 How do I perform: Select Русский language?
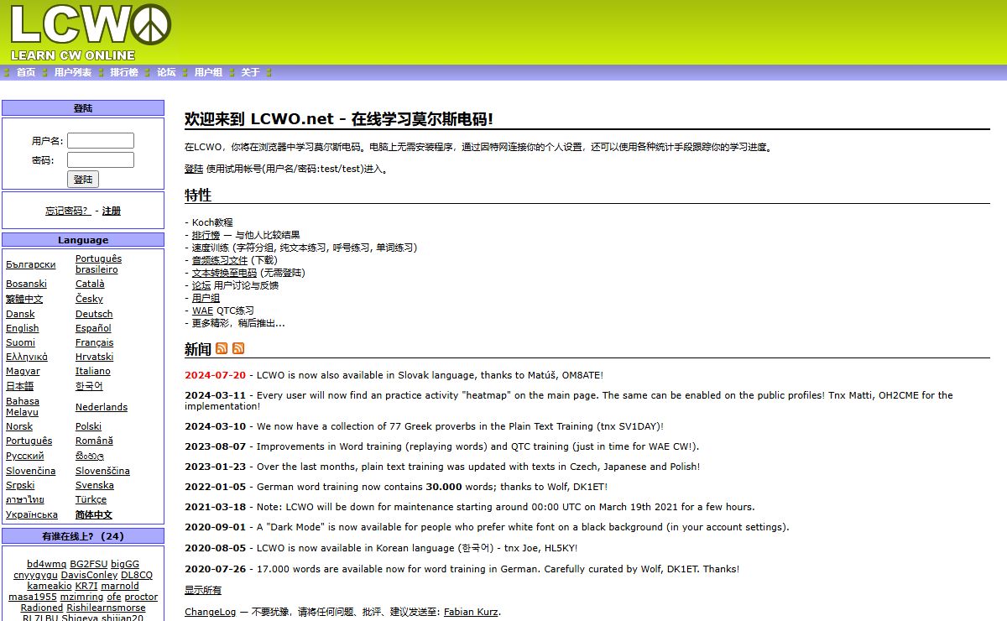coord(25,456)
